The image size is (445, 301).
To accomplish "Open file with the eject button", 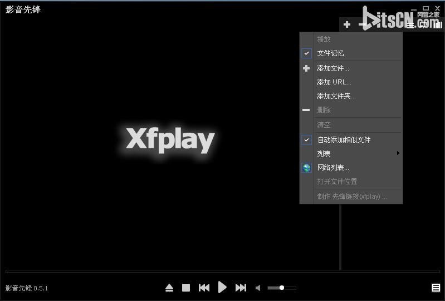I will pyautogui.click(x=169, y=288).
